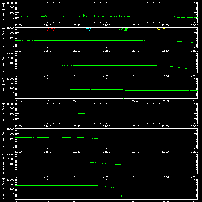
Task: Click the 100 y-tick of 610 MHz plot
Action: 12,63
